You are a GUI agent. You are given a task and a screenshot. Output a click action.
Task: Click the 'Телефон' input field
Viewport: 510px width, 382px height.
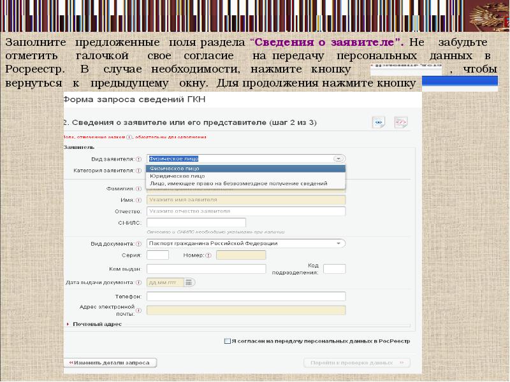(x=246, y=296)
